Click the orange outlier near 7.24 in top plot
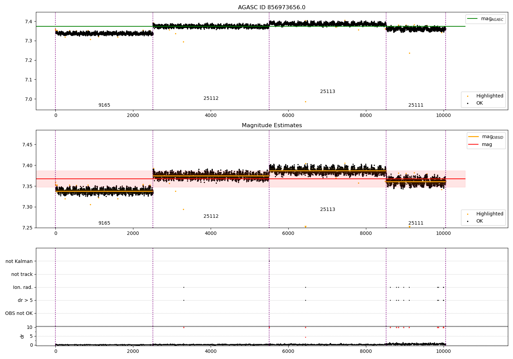 (409, 53)
